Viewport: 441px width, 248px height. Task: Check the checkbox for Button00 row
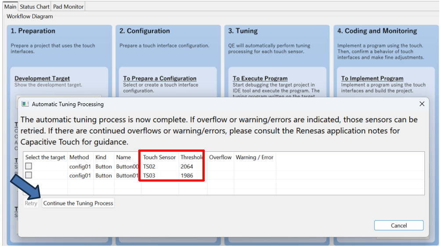click(x=29, y=167)
